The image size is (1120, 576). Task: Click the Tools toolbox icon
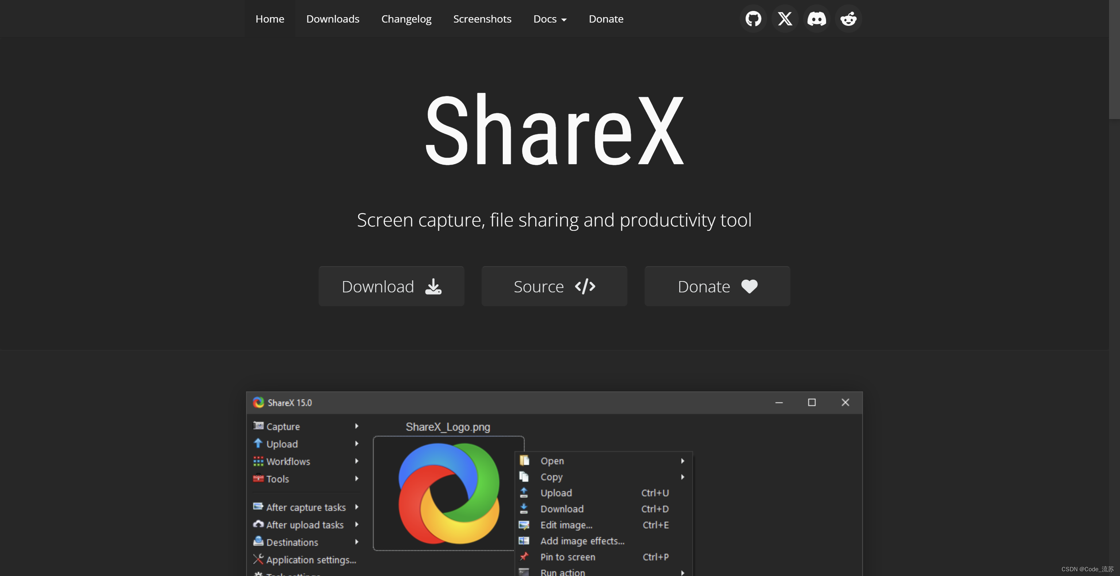(258, 478)
